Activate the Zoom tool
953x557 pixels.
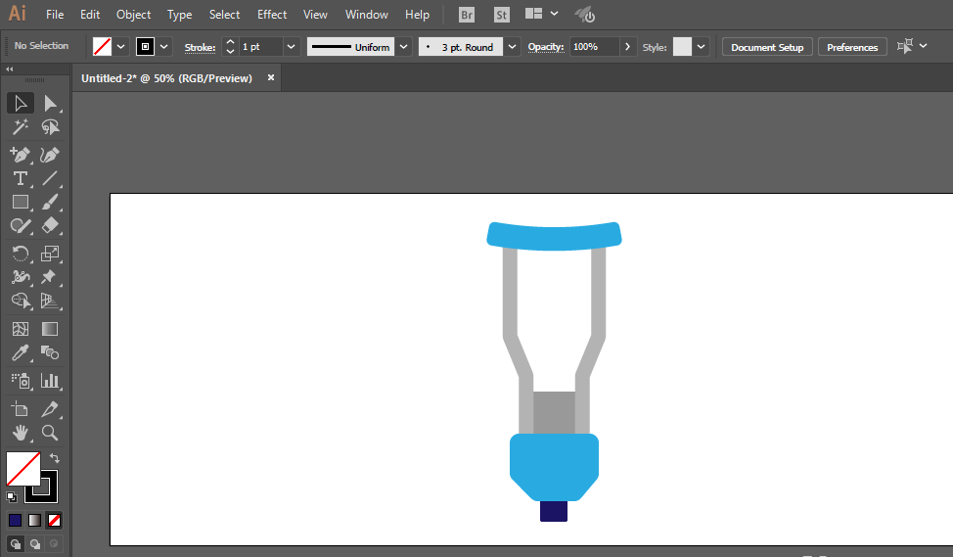click(x=50, y=432)
